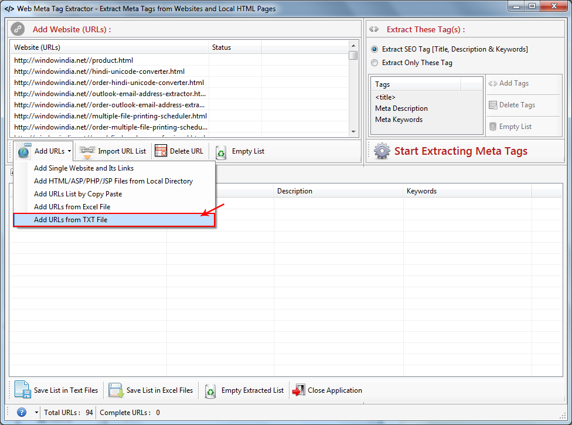Click the Keywords column header
This screenshot has height=425, width=572.
click(x=468, y=191)
